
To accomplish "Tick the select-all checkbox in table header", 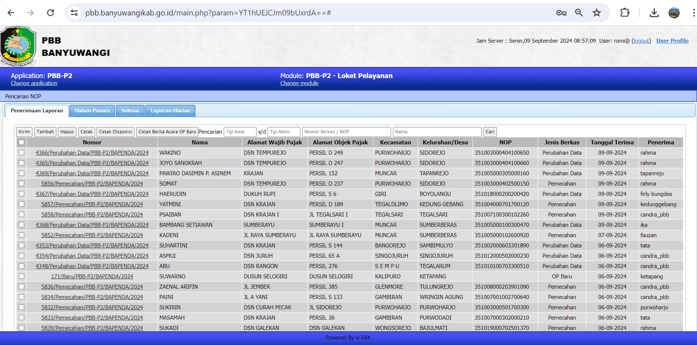I will [x=21, y=142].
